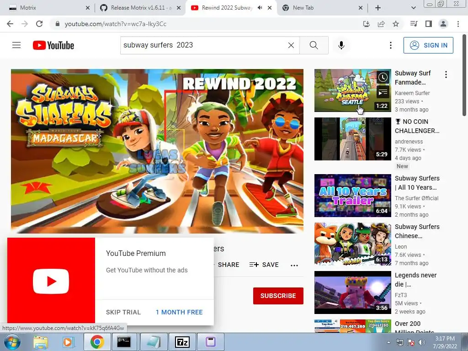Choose 1 Month Free offer

click(x=179, y=312)
